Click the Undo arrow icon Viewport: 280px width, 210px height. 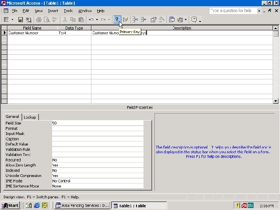coord(91,19)
